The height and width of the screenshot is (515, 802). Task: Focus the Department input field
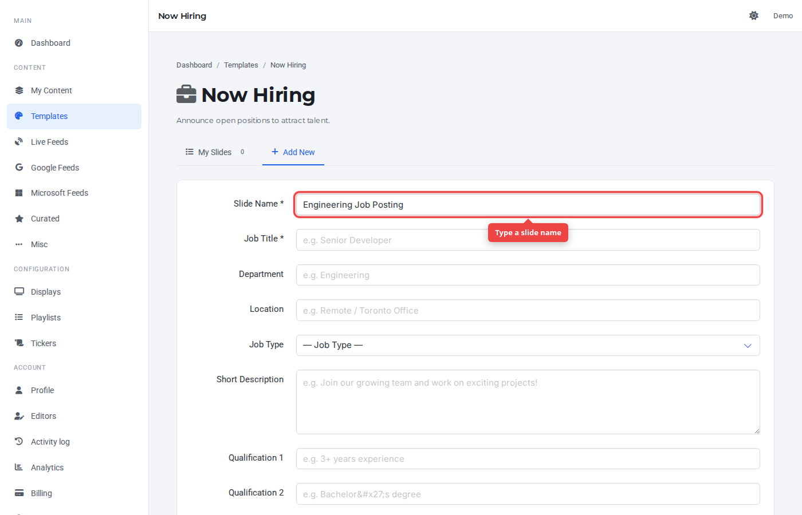coord(528,275)
